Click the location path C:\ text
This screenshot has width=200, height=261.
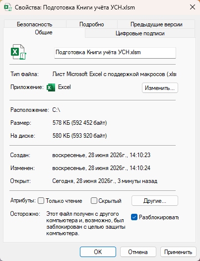click(x=56, y=110)
